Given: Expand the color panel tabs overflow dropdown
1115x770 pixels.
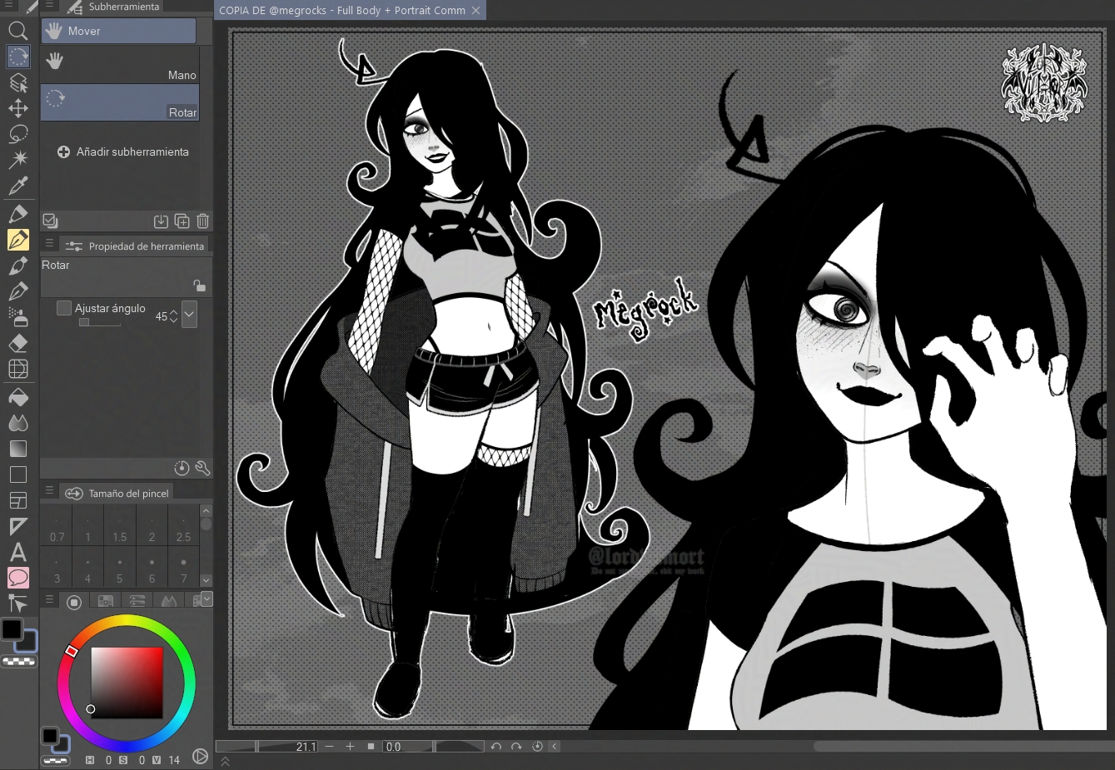Looking at the screenshot, I should (x=207, y=599).
